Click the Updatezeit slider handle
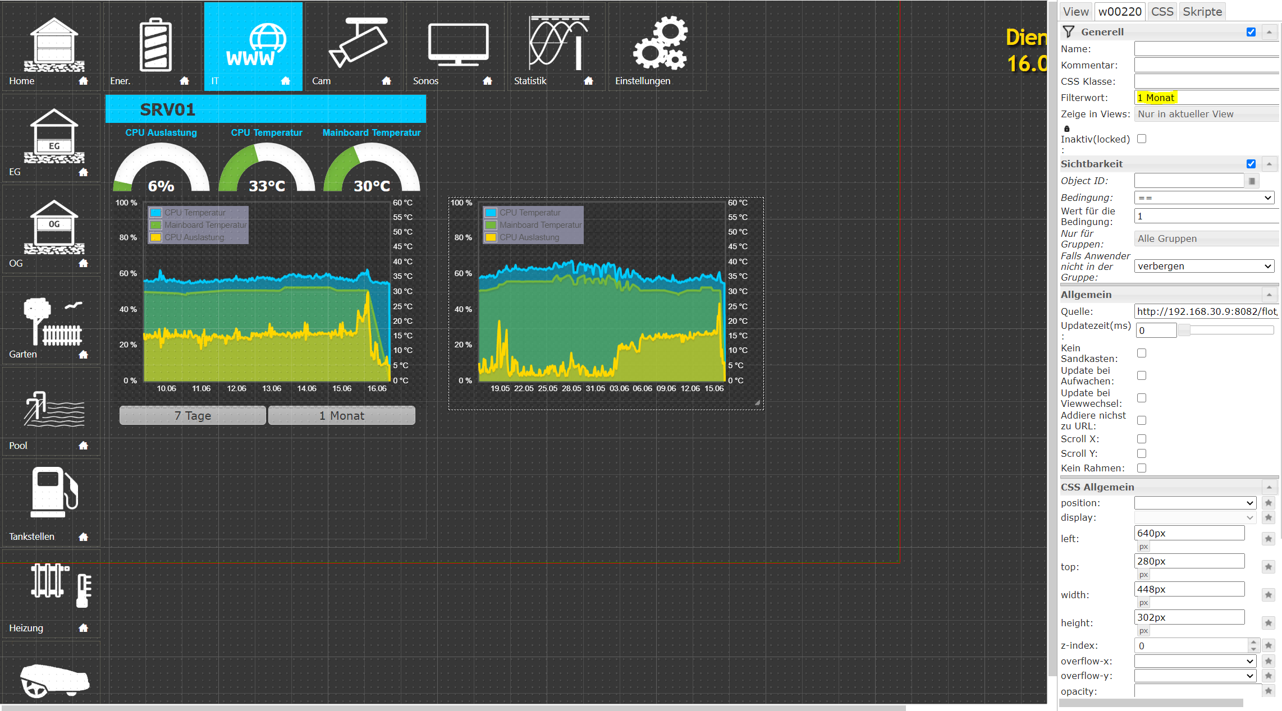Image resolution: width=1282 pixels, height=711 pixels. tap(1184, 330)
